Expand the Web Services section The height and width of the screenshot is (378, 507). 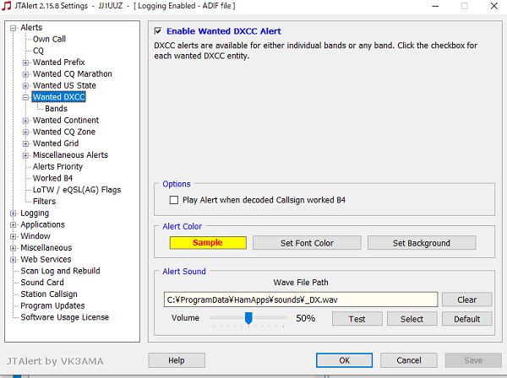[x=14, y=260]
